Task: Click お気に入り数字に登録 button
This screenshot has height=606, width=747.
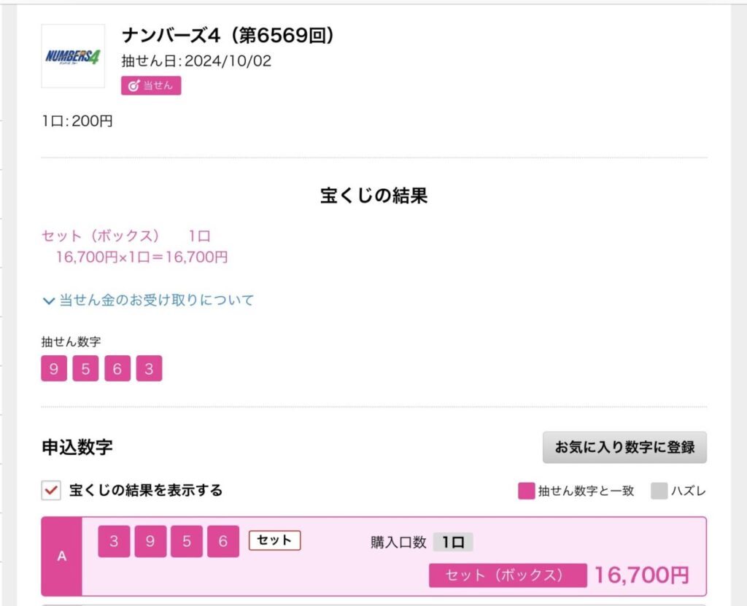Action: coord(624,447)
